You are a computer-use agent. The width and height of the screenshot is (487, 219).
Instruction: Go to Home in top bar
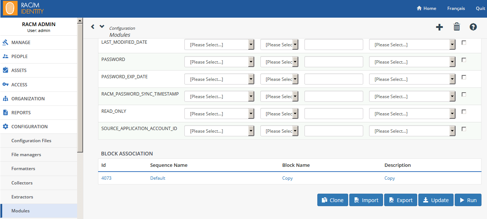point(426,8)
